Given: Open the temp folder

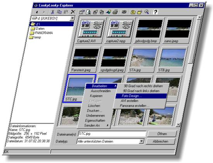Looking at the screenshot, I should click(x=35, y=37).
